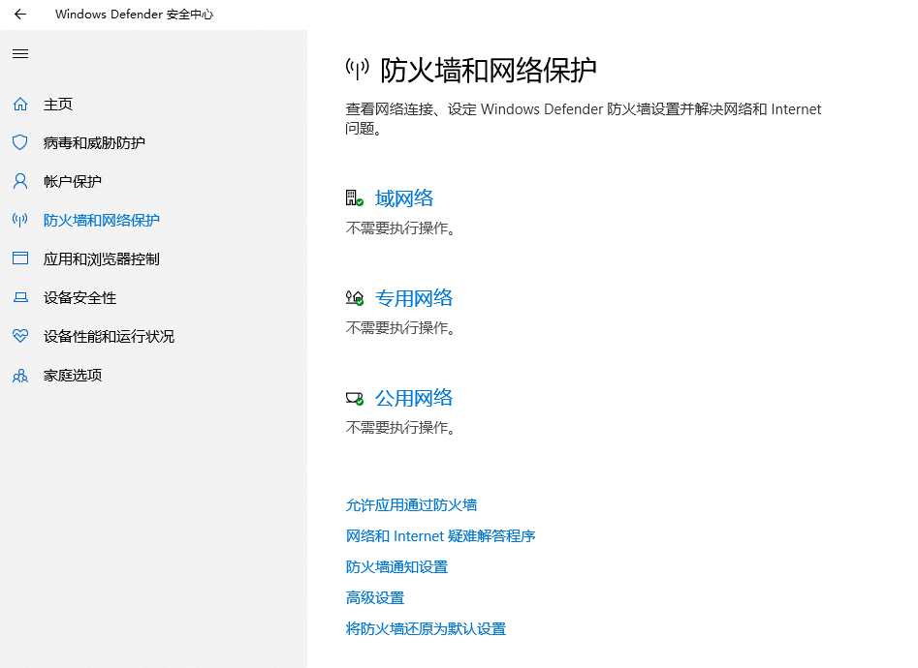Click the home icon beside 主页
Screen dimensions: 918x668
pos(20,105)
